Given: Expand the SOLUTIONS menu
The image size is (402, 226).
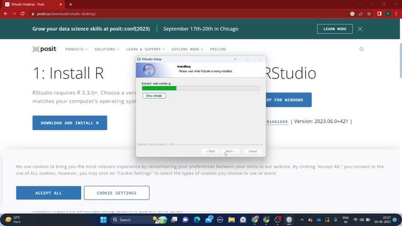Looking at the screenshot, I should click(x=107, y=49).
